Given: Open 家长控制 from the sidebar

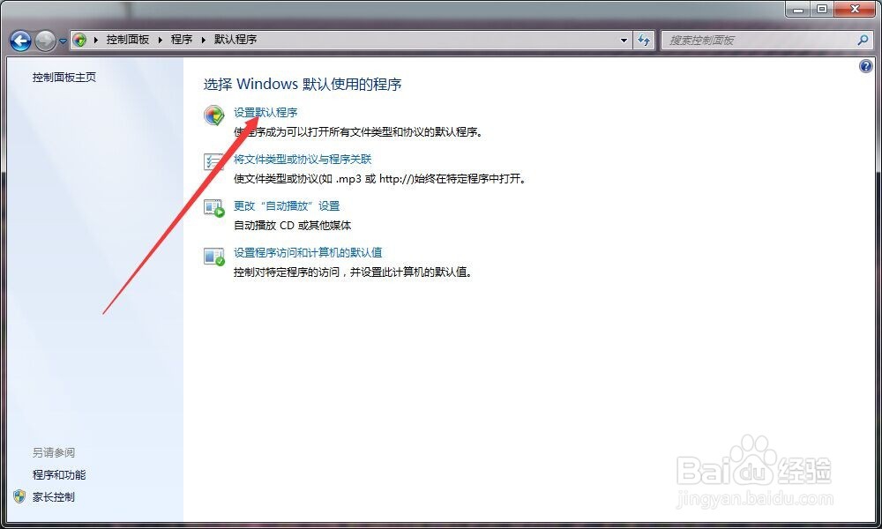Looking at the screenshot, I should click(55, 496).
